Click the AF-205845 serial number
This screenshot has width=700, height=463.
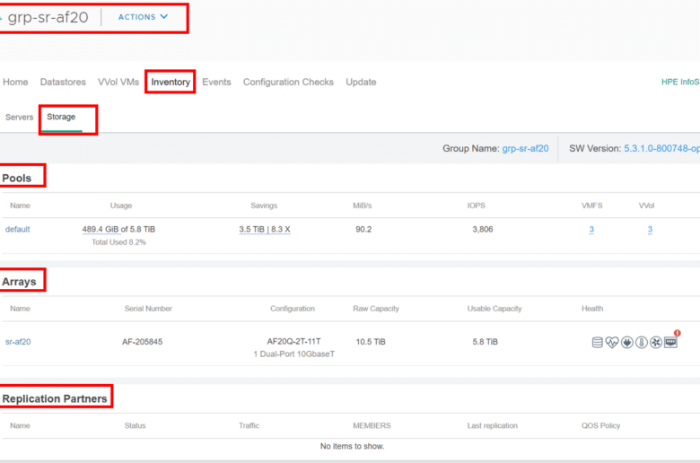click(143, 342)
